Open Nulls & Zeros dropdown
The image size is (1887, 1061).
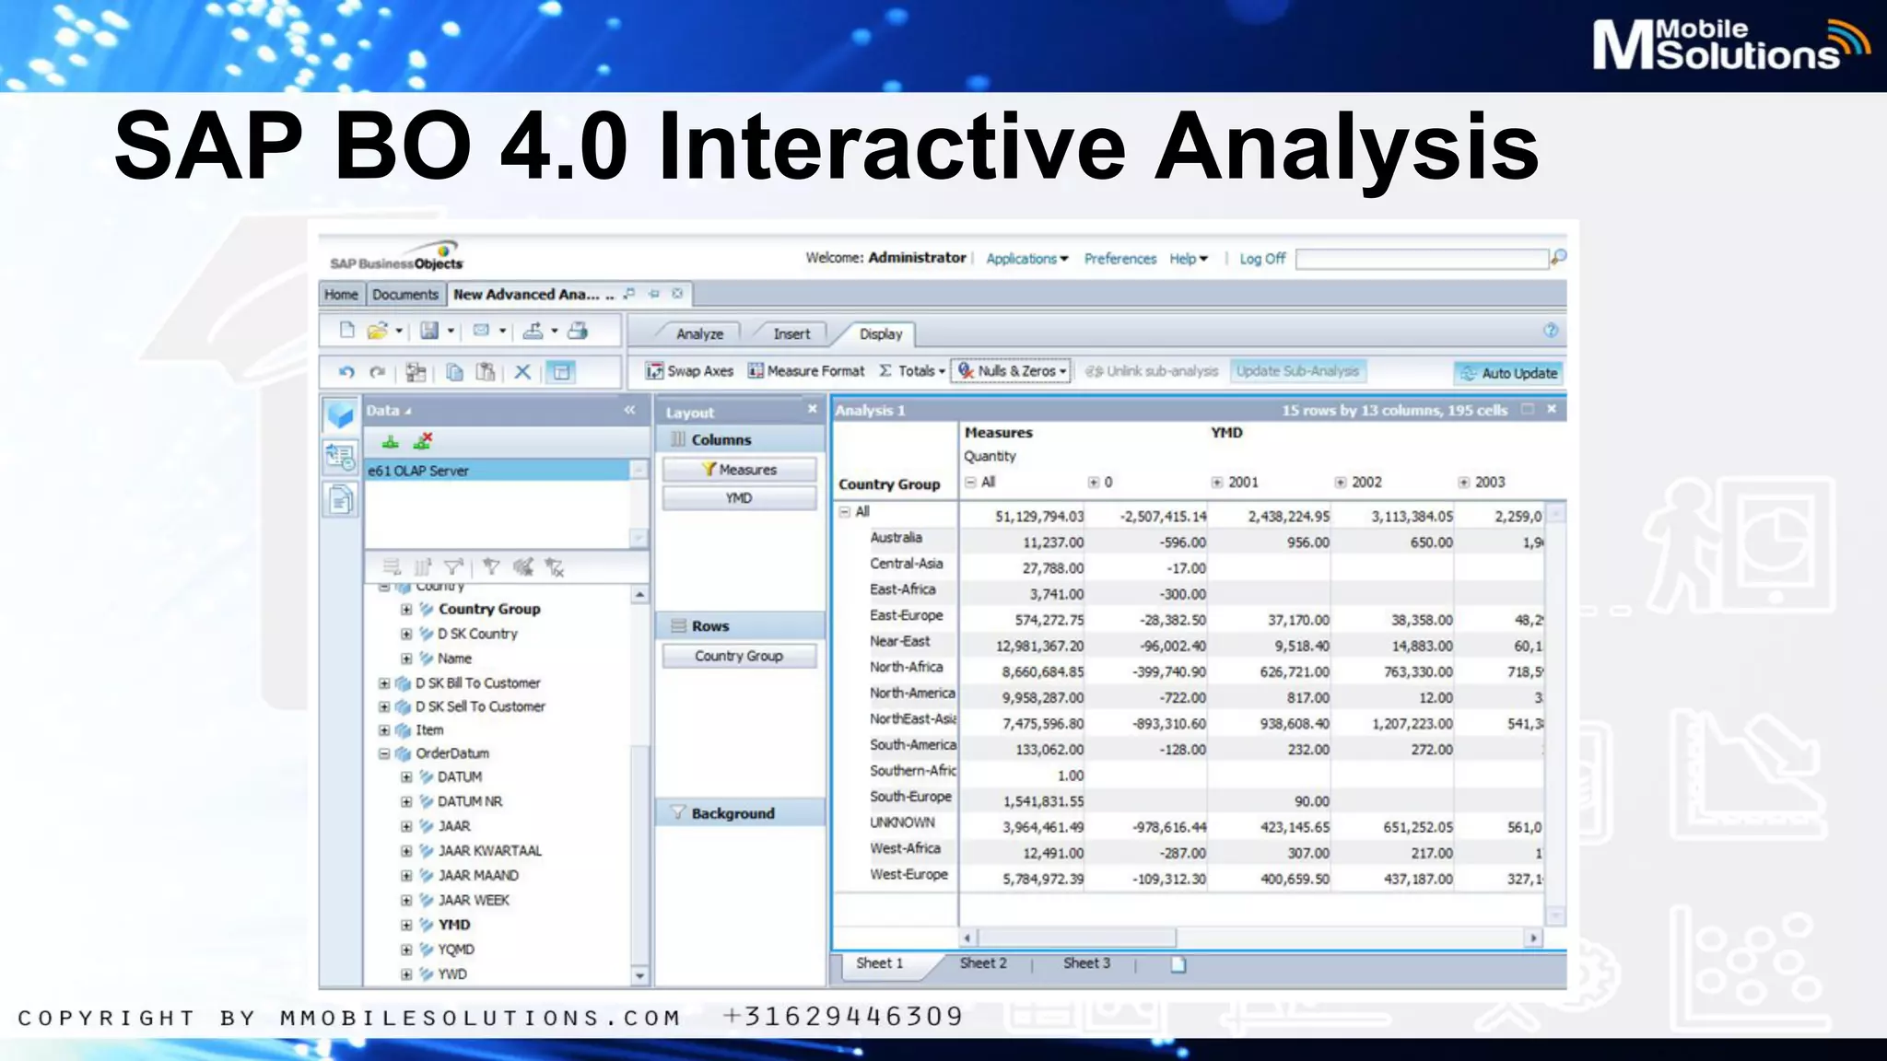point(1011,371)
